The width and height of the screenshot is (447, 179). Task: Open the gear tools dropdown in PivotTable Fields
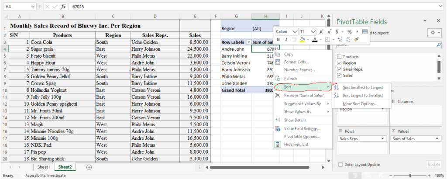(434, 33)
